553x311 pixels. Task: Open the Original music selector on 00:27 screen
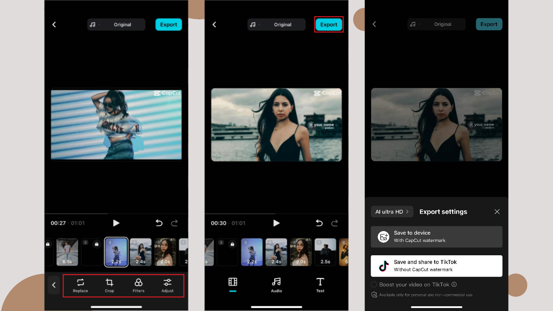pyautogui.click(x=116, y=25)
